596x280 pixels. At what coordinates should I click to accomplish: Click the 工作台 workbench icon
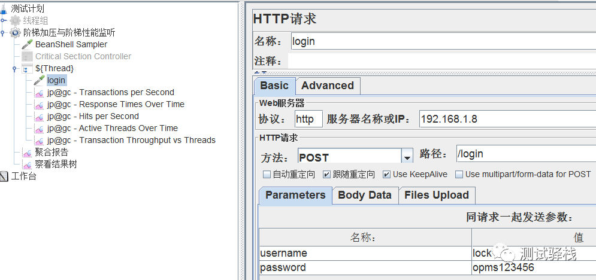pos(4,176)
